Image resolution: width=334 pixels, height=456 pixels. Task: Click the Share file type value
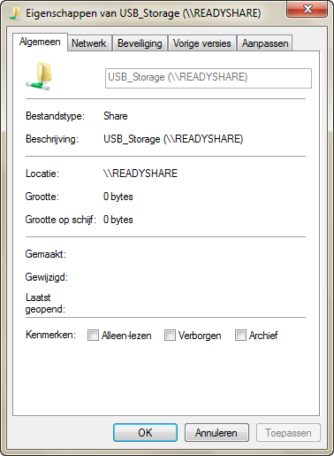point(116,116)
